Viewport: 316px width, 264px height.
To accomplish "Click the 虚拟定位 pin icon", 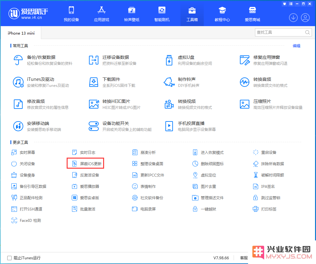I will [195, 175].
